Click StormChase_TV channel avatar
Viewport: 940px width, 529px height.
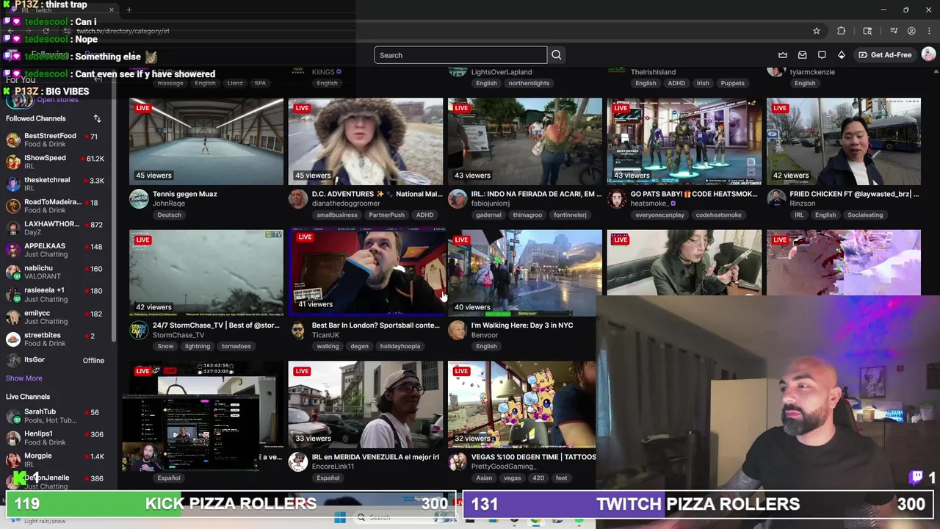(x=138, y=330)
